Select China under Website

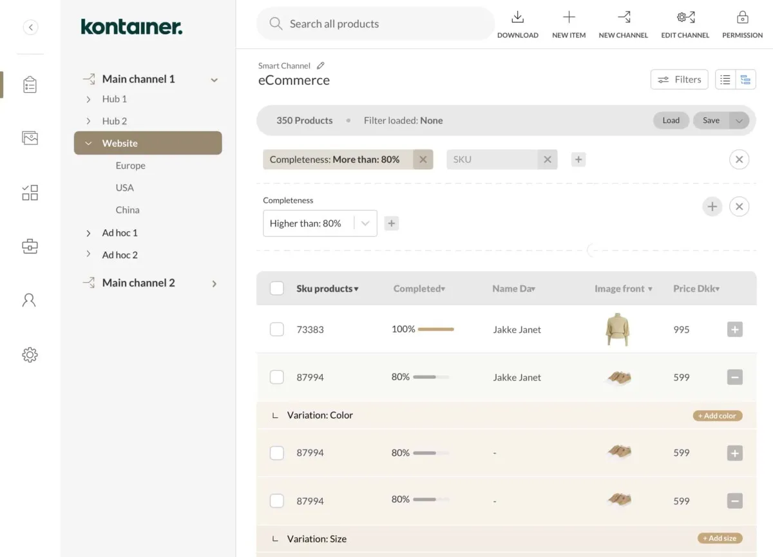128,210
